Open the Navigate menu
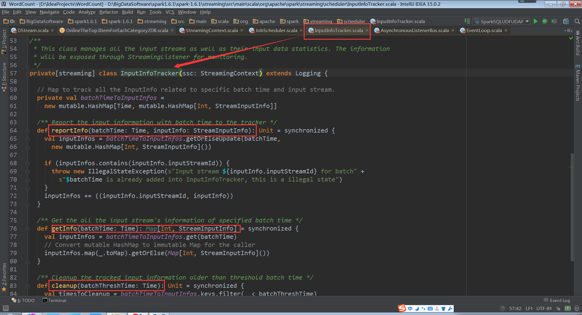 tap(49, 12)
